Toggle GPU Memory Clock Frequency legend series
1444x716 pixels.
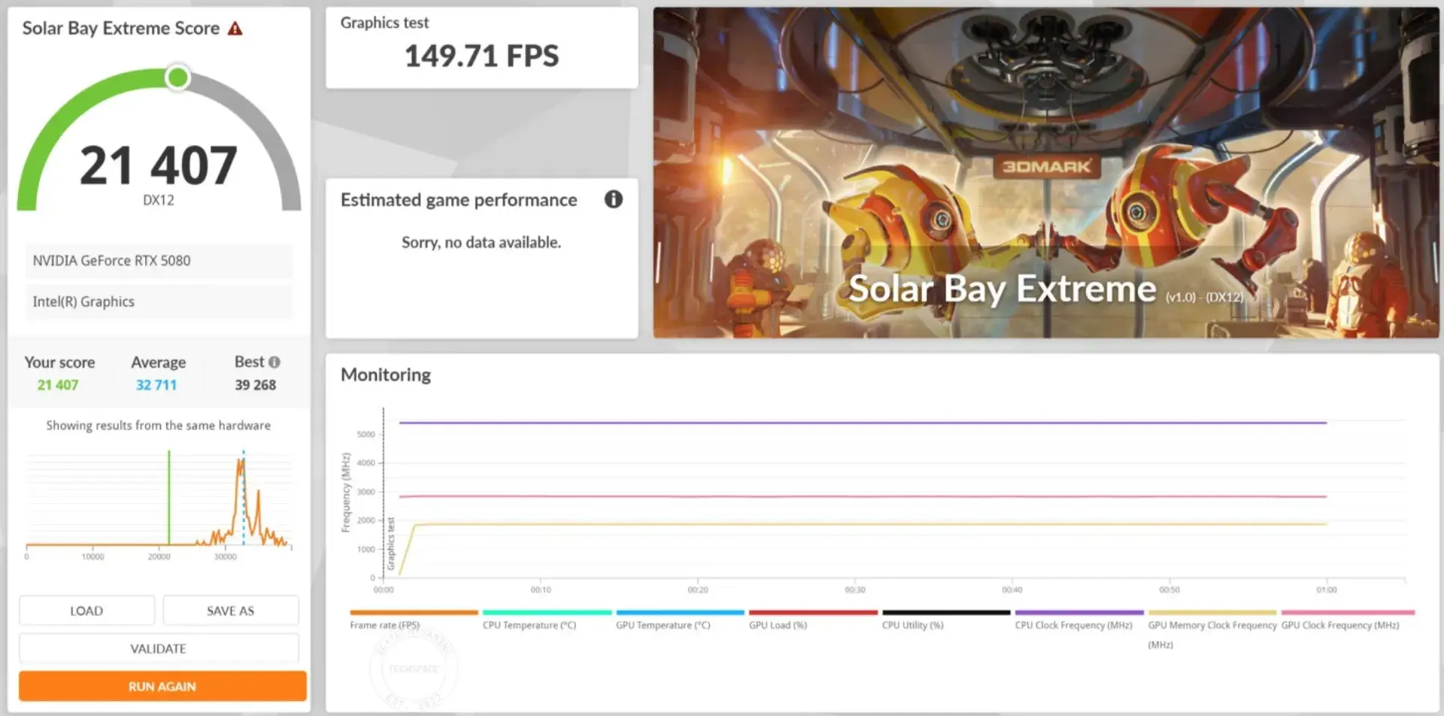[x=1212, y=625]
